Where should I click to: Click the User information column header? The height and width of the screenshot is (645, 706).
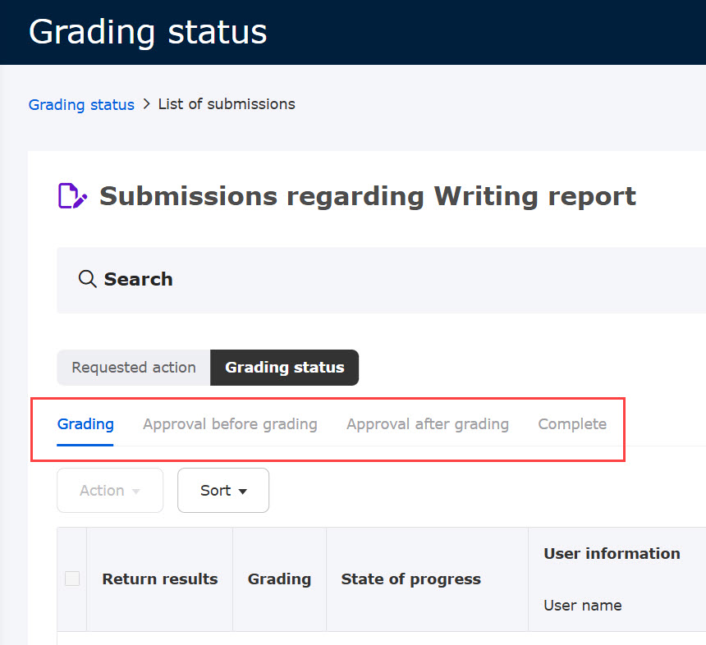(x=612, y=554)
